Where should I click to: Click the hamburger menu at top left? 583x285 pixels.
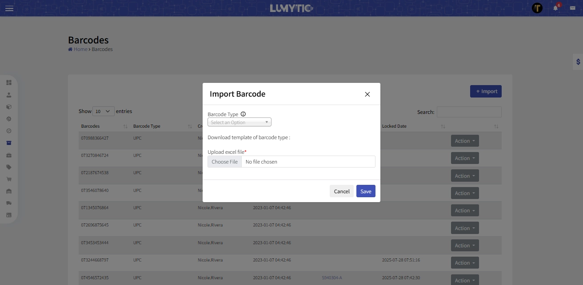[x=9, y=8]
